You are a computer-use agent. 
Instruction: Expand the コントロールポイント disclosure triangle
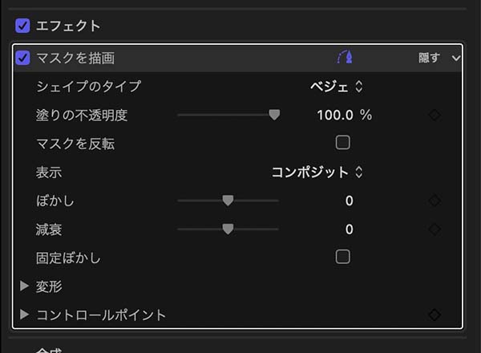24,314
